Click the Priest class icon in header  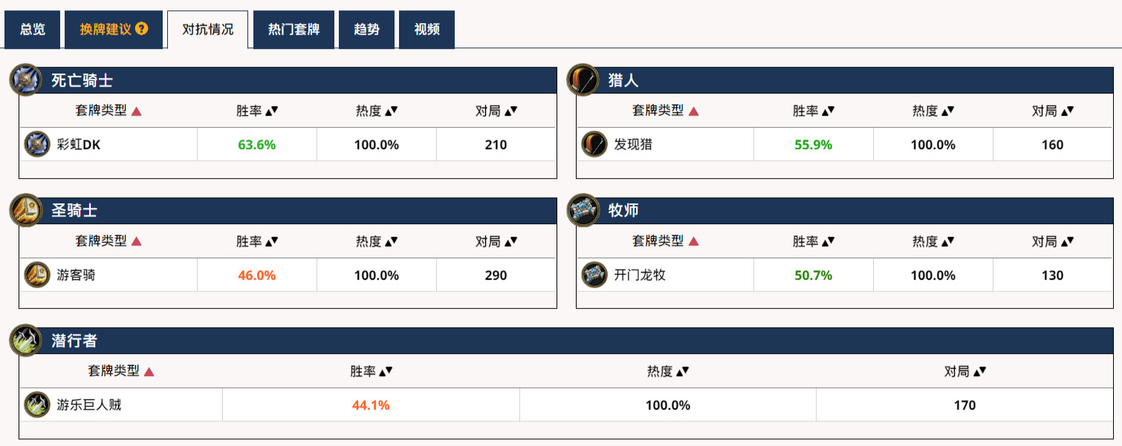583,210
